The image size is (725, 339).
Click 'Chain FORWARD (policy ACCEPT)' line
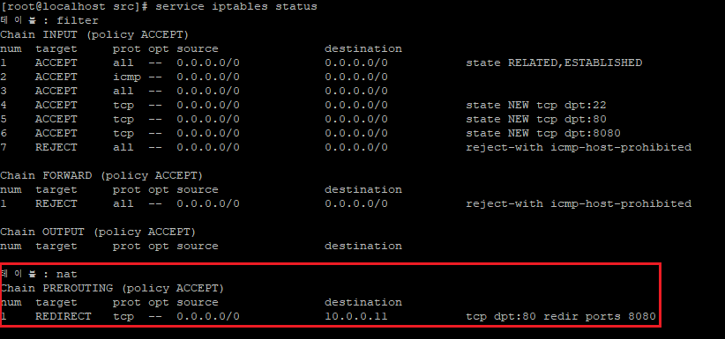pos(101,175)
